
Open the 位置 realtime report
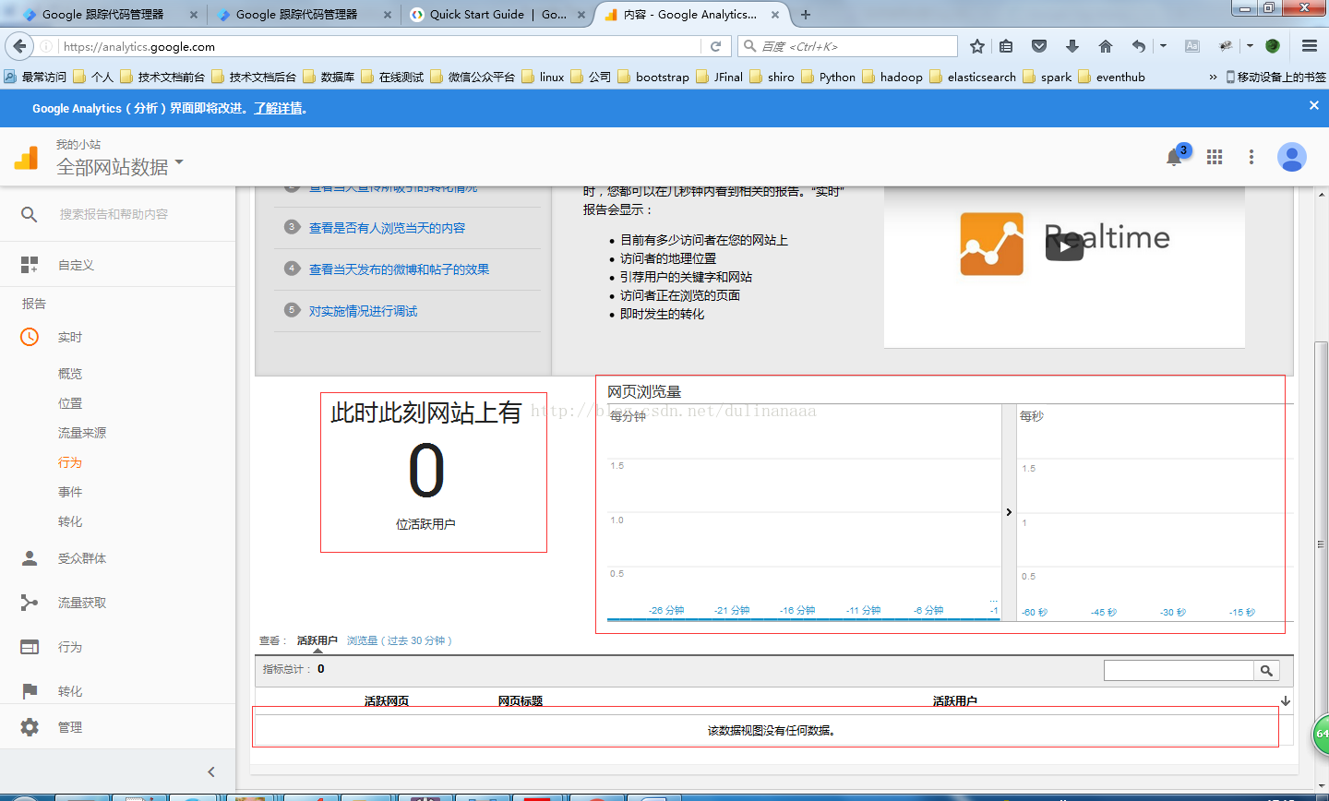(x=70, y=403)
